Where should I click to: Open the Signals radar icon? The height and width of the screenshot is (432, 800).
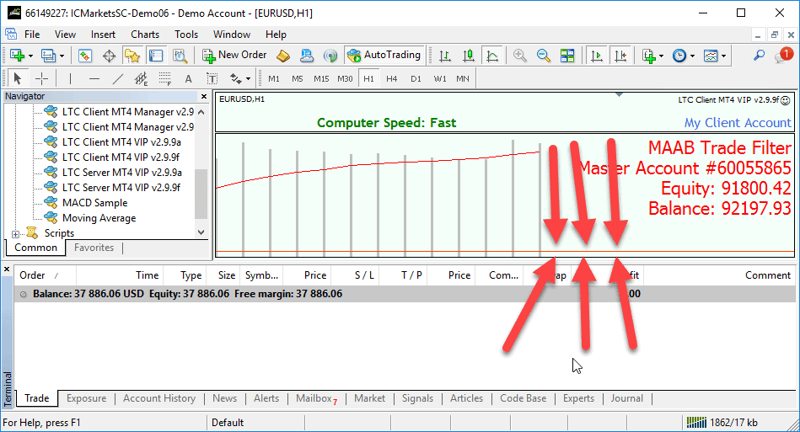click(x=330, y=56)
